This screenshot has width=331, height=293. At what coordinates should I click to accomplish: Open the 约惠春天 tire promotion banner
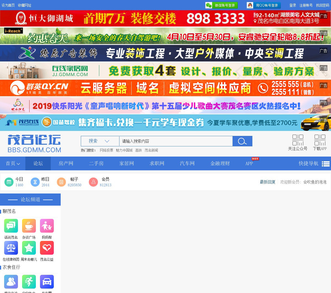(x=165, y=36)
